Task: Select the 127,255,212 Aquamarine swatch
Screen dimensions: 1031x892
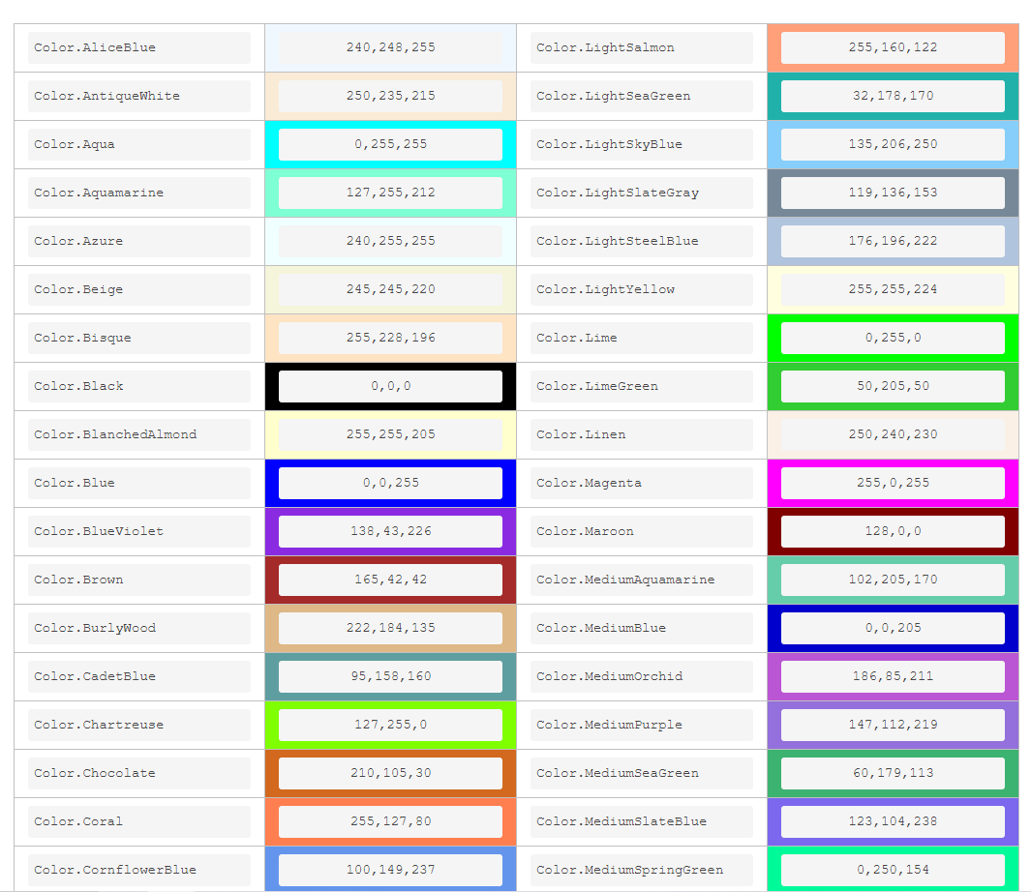Action: point(390,193)
